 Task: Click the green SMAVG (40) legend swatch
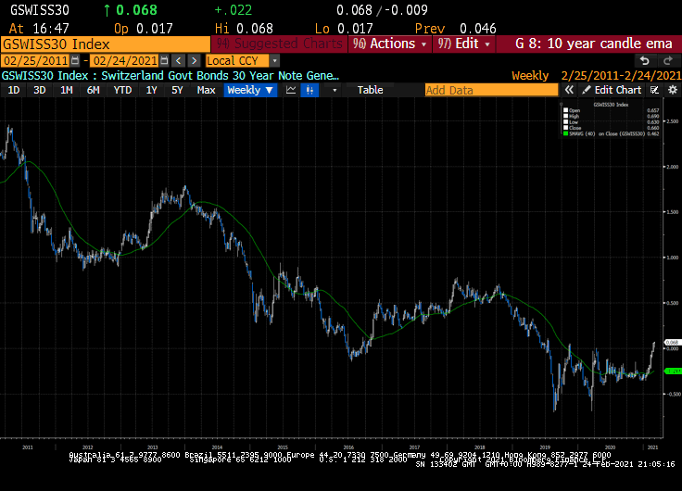pyautogui.click(x=566, y=133)
